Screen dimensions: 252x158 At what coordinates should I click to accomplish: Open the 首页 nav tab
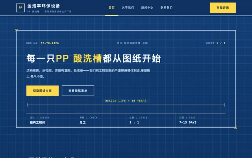112,8
